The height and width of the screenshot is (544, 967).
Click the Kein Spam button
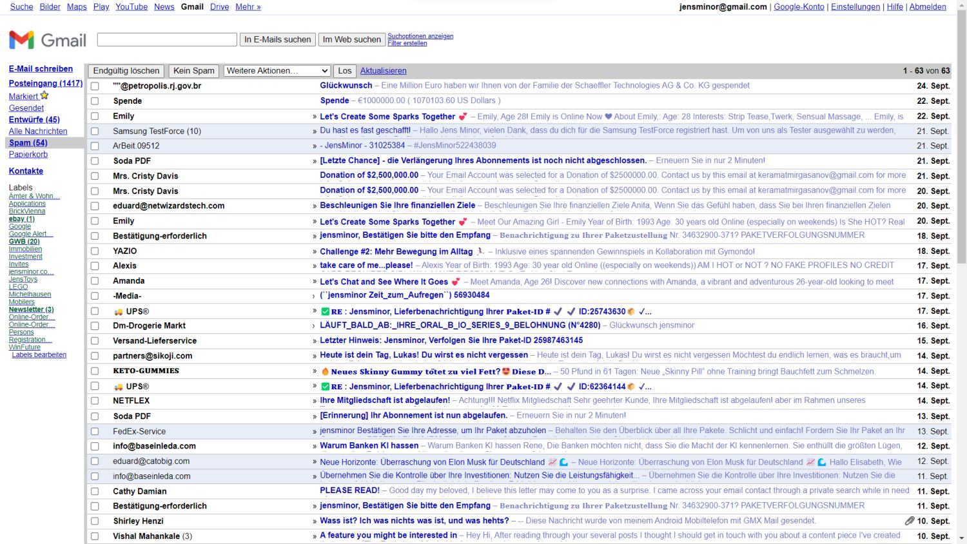pos(193,71)
